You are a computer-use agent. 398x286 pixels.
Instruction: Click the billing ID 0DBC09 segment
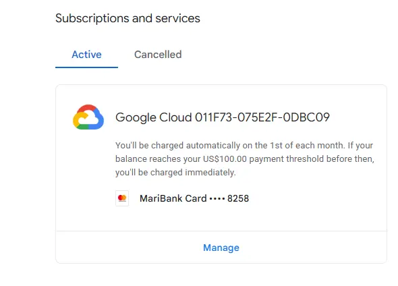tap(306, 117)
